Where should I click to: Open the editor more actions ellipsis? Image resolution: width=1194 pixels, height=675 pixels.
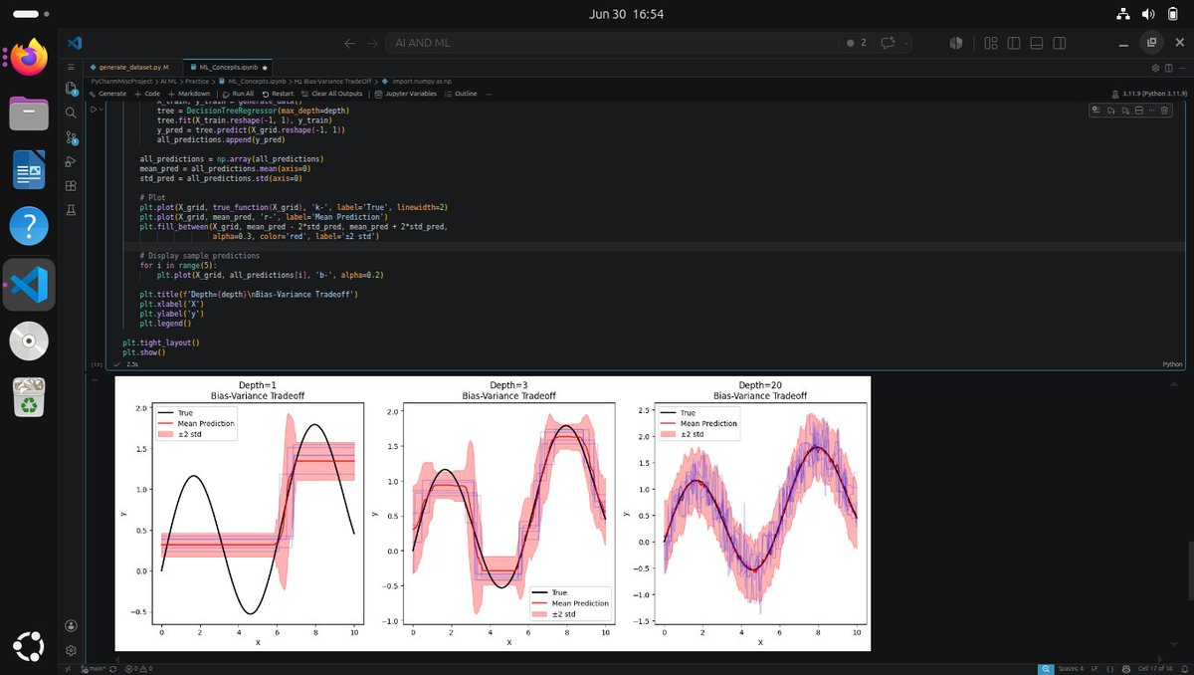[x=1182, y=68]
